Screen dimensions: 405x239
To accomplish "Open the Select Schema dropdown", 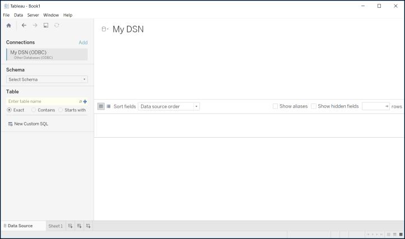I will (x=47, y=79).
